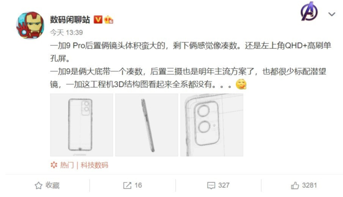This screenshot has width=343, height=197.
Task: Open the camera module closeup thumbnail
Action: 212,125
